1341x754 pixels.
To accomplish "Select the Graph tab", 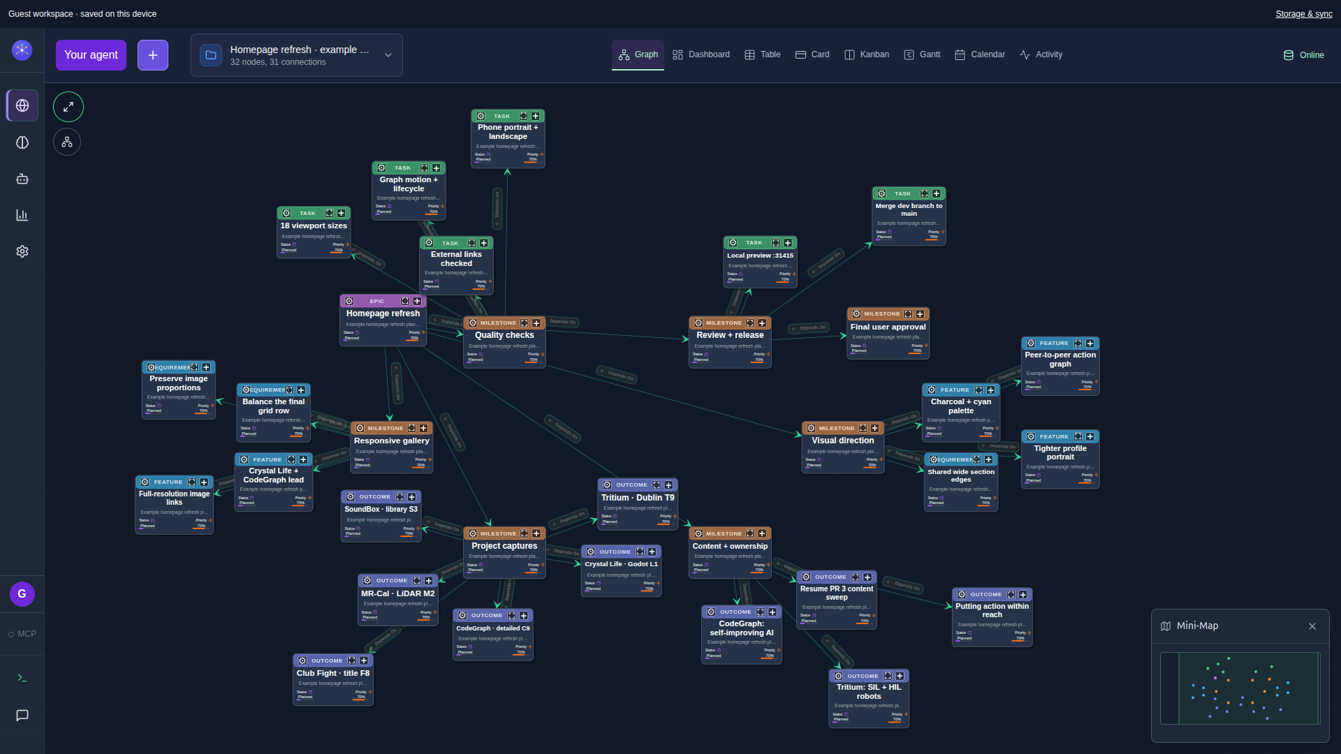I will (638, 54).
